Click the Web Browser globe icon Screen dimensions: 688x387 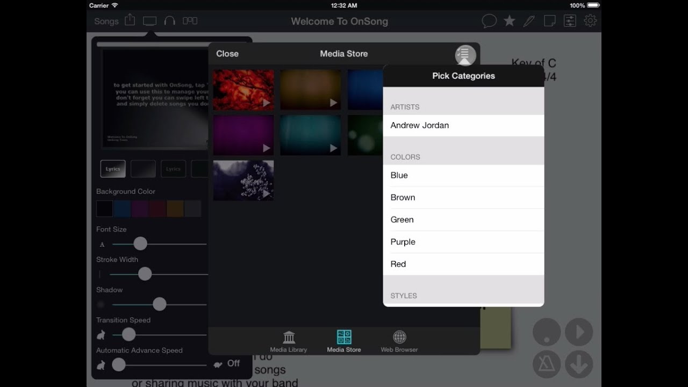399,338
